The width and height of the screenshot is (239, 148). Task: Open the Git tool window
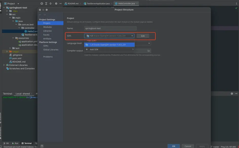(6, 143)
